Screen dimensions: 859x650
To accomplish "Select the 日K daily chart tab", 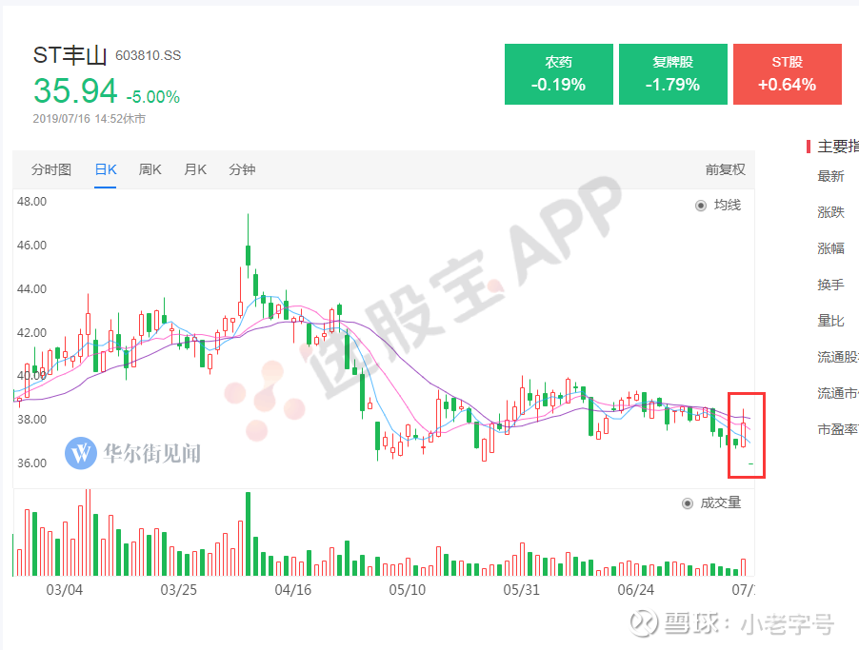I will [x=105, y=169].
